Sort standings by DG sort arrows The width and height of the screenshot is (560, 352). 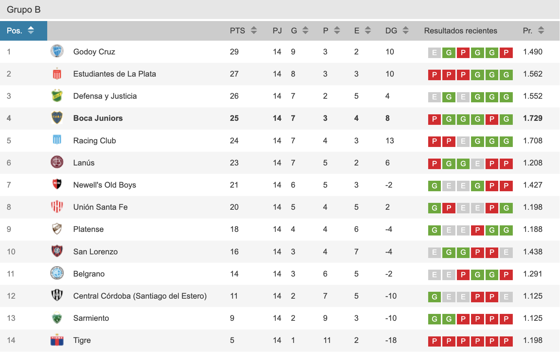406,30
